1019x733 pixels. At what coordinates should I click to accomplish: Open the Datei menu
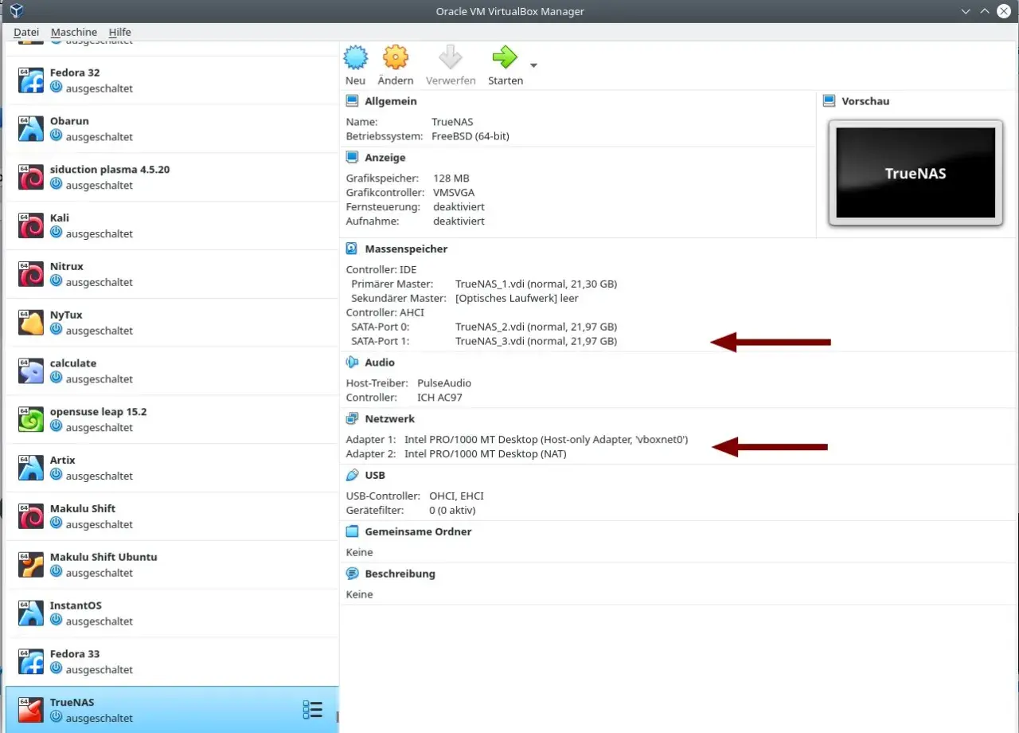(26, 32)
